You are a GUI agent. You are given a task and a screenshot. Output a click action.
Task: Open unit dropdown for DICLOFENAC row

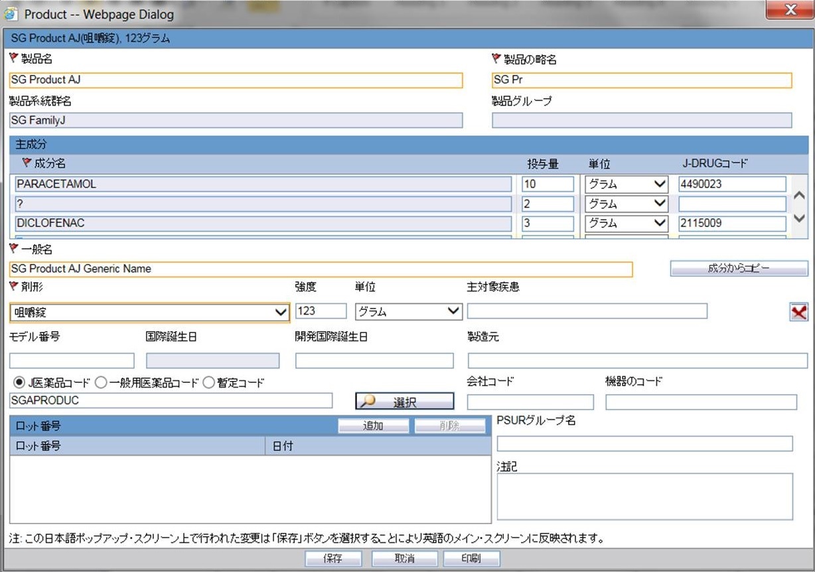(626, 223)
